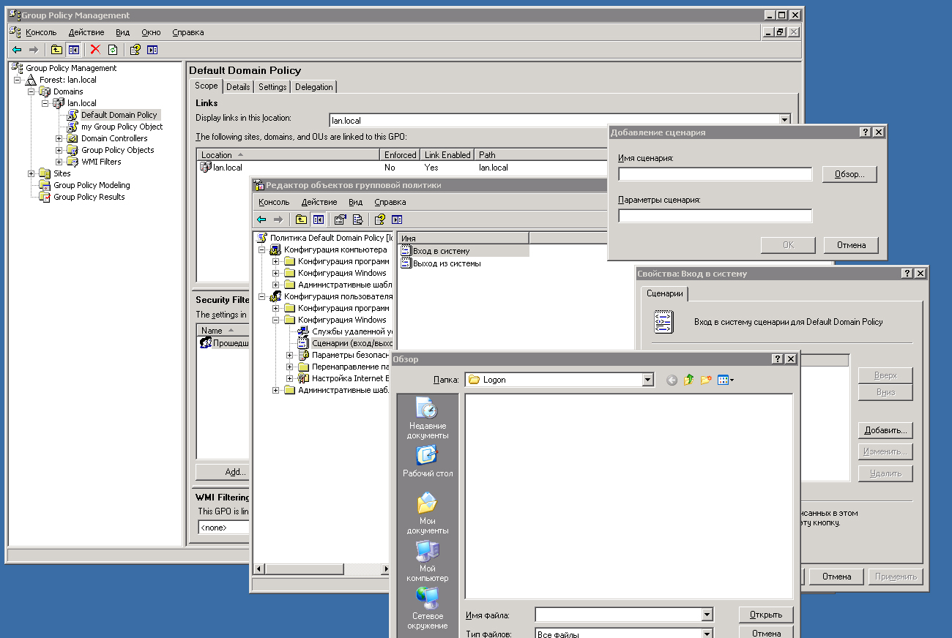Click the Link Enabled column header
This screenshot has width=952, height=638.
point(447,155)
